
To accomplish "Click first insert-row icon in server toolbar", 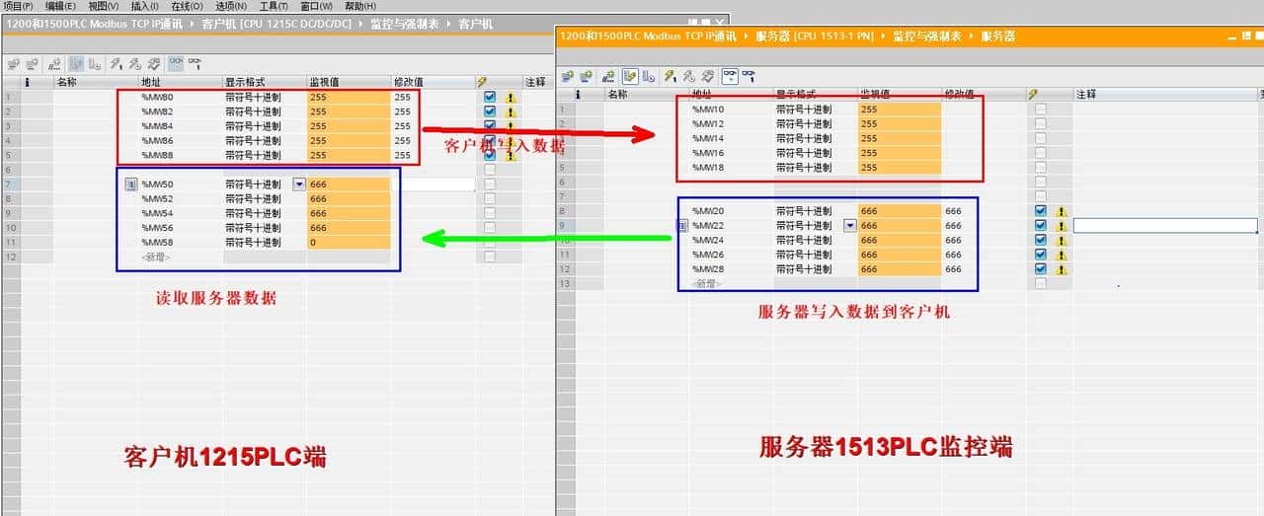I will tap(567, 75).
